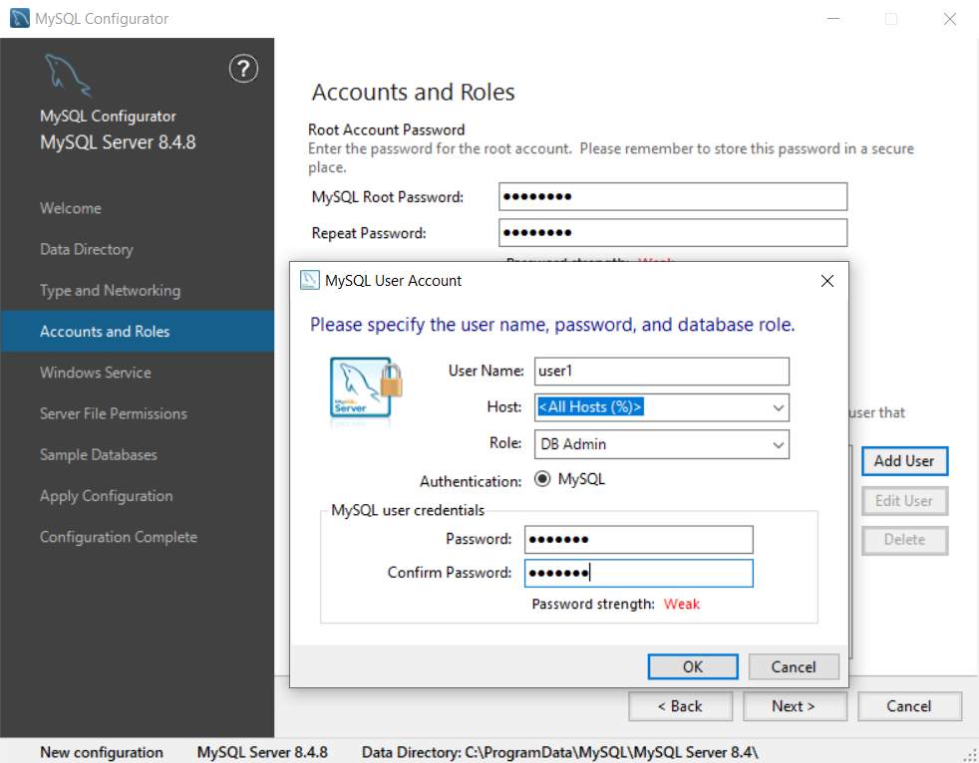Open the Role dropdown list
This screenshot has height=763, width=979.
[x=778, y=445]
